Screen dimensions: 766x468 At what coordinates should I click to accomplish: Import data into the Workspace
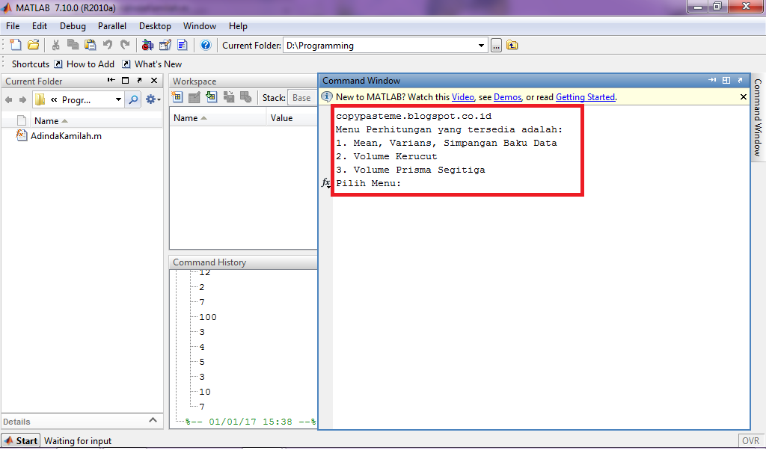212,97
